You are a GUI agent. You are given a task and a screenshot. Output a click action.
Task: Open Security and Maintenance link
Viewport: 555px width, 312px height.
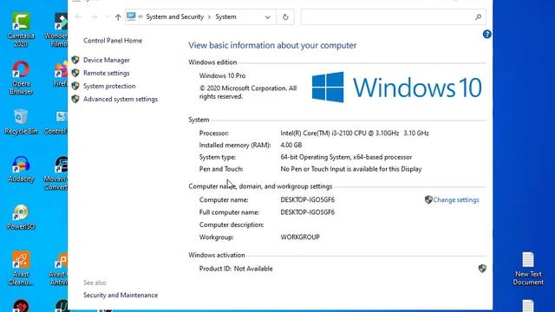[x=121, y=295]
